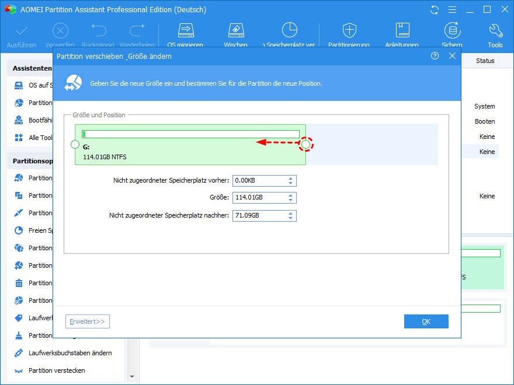Viewport: 514px width, 385px height.
Task: Click the OK button
Action: point(426,321)
